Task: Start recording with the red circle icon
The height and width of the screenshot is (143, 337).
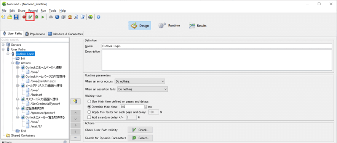Action: click(x=24, y=17)
